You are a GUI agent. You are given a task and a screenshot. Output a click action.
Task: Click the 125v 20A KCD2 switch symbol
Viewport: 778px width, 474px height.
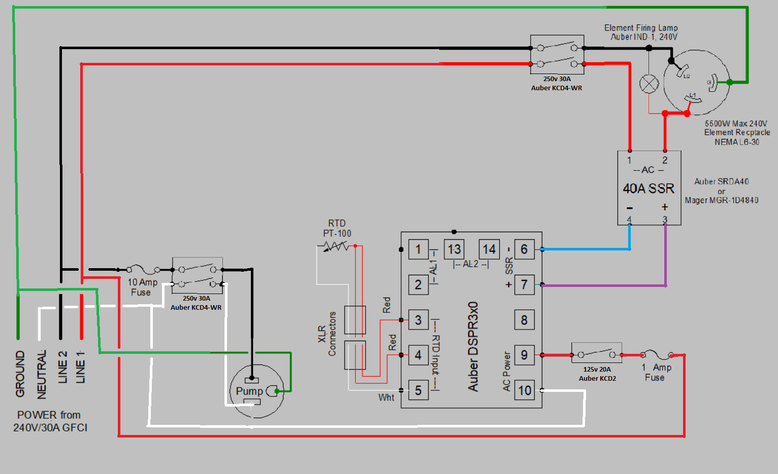[597, 353]
